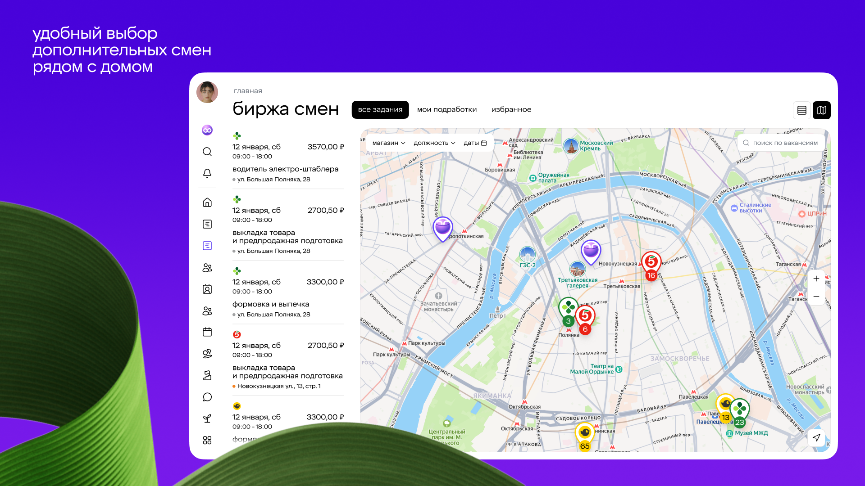Open the мои подработки tab
865x486 pixels.
tap(447, 110)
